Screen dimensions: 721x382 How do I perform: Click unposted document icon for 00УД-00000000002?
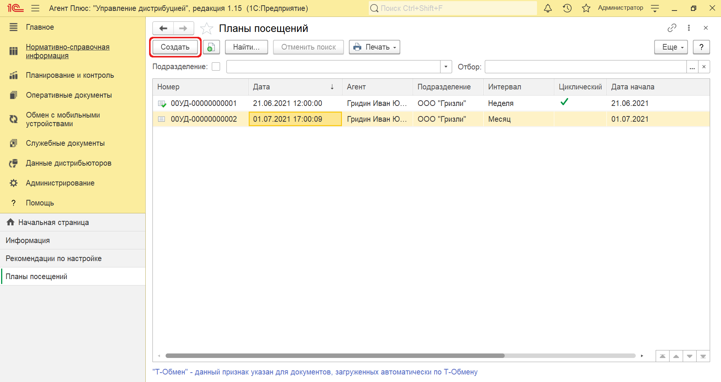click(161, 119)
